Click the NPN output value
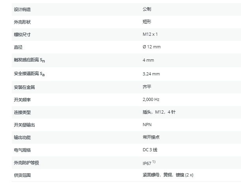The width and height of the screenshot is (241, 187). pyautogui.click(x=147, y=125)
